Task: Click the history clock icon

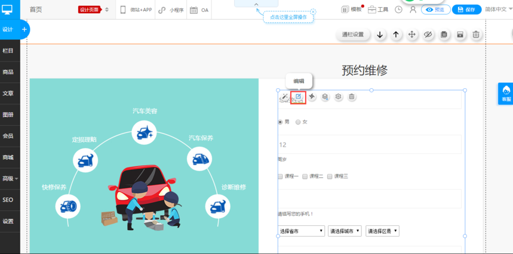Action: [398, 10]
